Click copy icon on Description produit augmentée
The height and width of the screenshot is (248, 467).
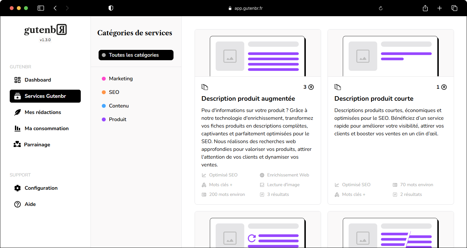pyautogui.click(x=205, y=87)
